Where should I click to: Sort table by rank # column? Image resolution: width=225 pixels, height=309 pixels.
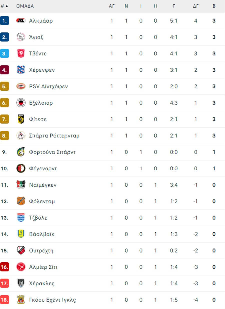click(x=4, y=6)
